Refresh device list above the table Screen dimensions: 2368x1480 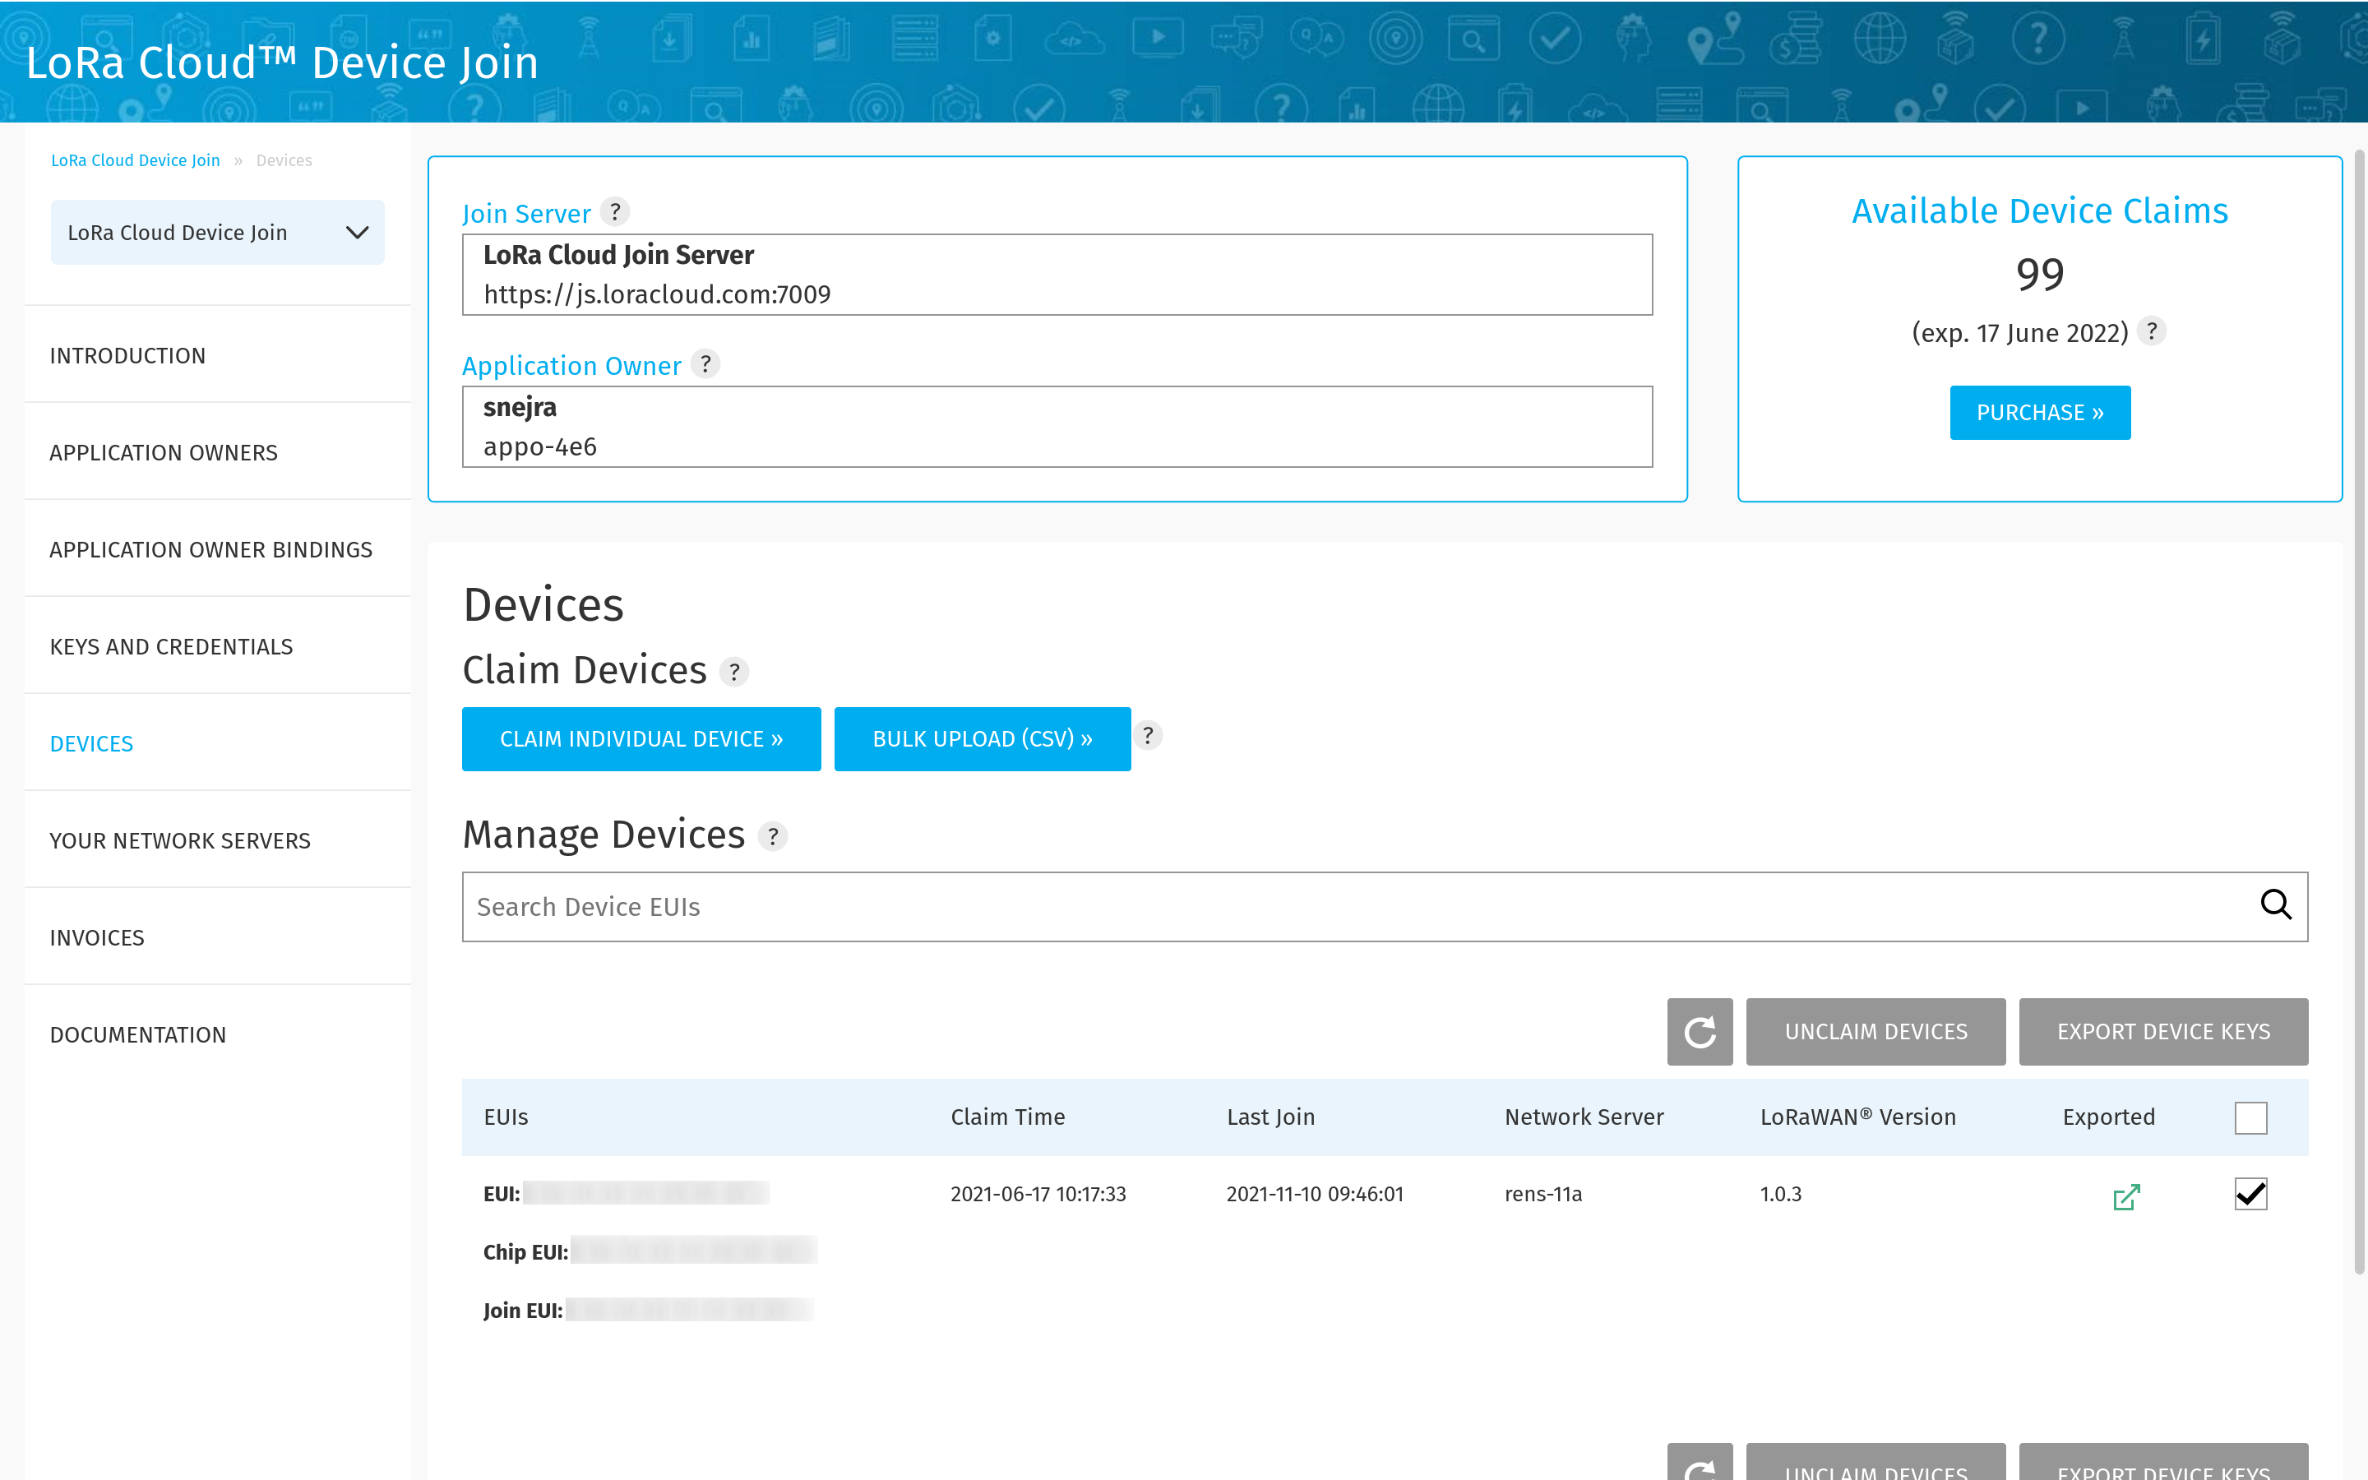click(x=1700, y=1032)
